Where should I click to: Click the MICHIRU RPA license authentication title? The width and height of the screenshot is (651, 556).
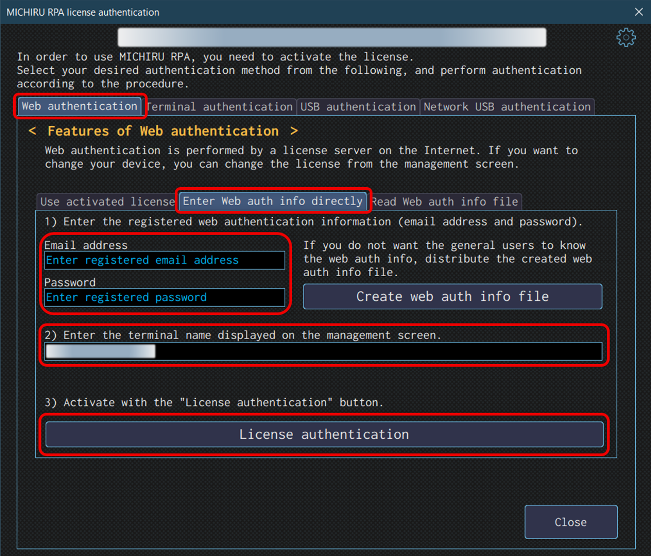(83, 12)
